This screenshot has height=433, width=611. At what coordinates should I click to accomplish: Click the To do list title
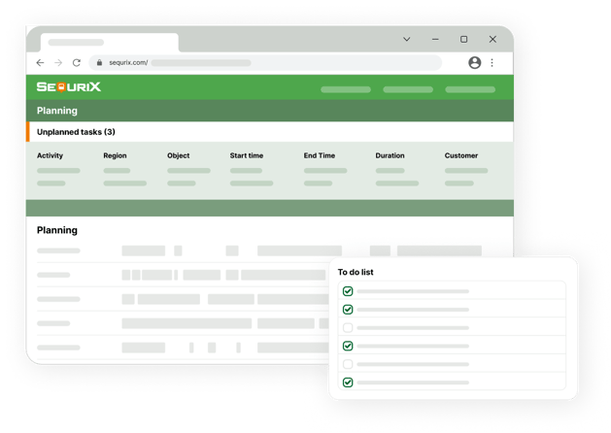point(356,272)
